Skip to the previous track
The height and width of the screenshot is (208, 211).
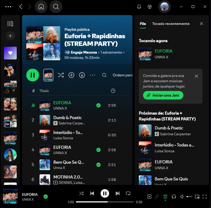[x=92, y=193]
